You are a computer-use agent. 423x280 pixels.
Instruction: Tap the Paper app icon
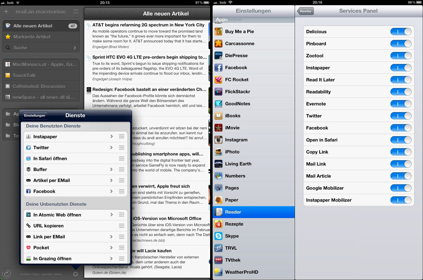[x=218, y=200]
